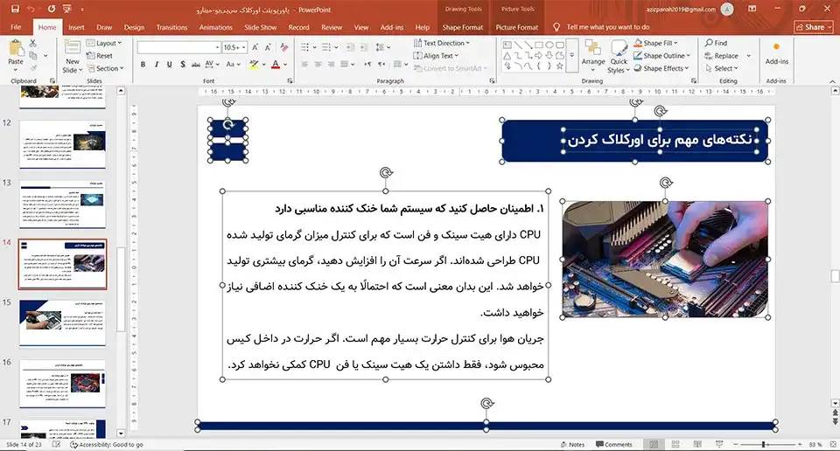Screen dimensions: 840x451
Task: Click the New Slide icon
Action: pyautogui.click(x=73, y=48)
